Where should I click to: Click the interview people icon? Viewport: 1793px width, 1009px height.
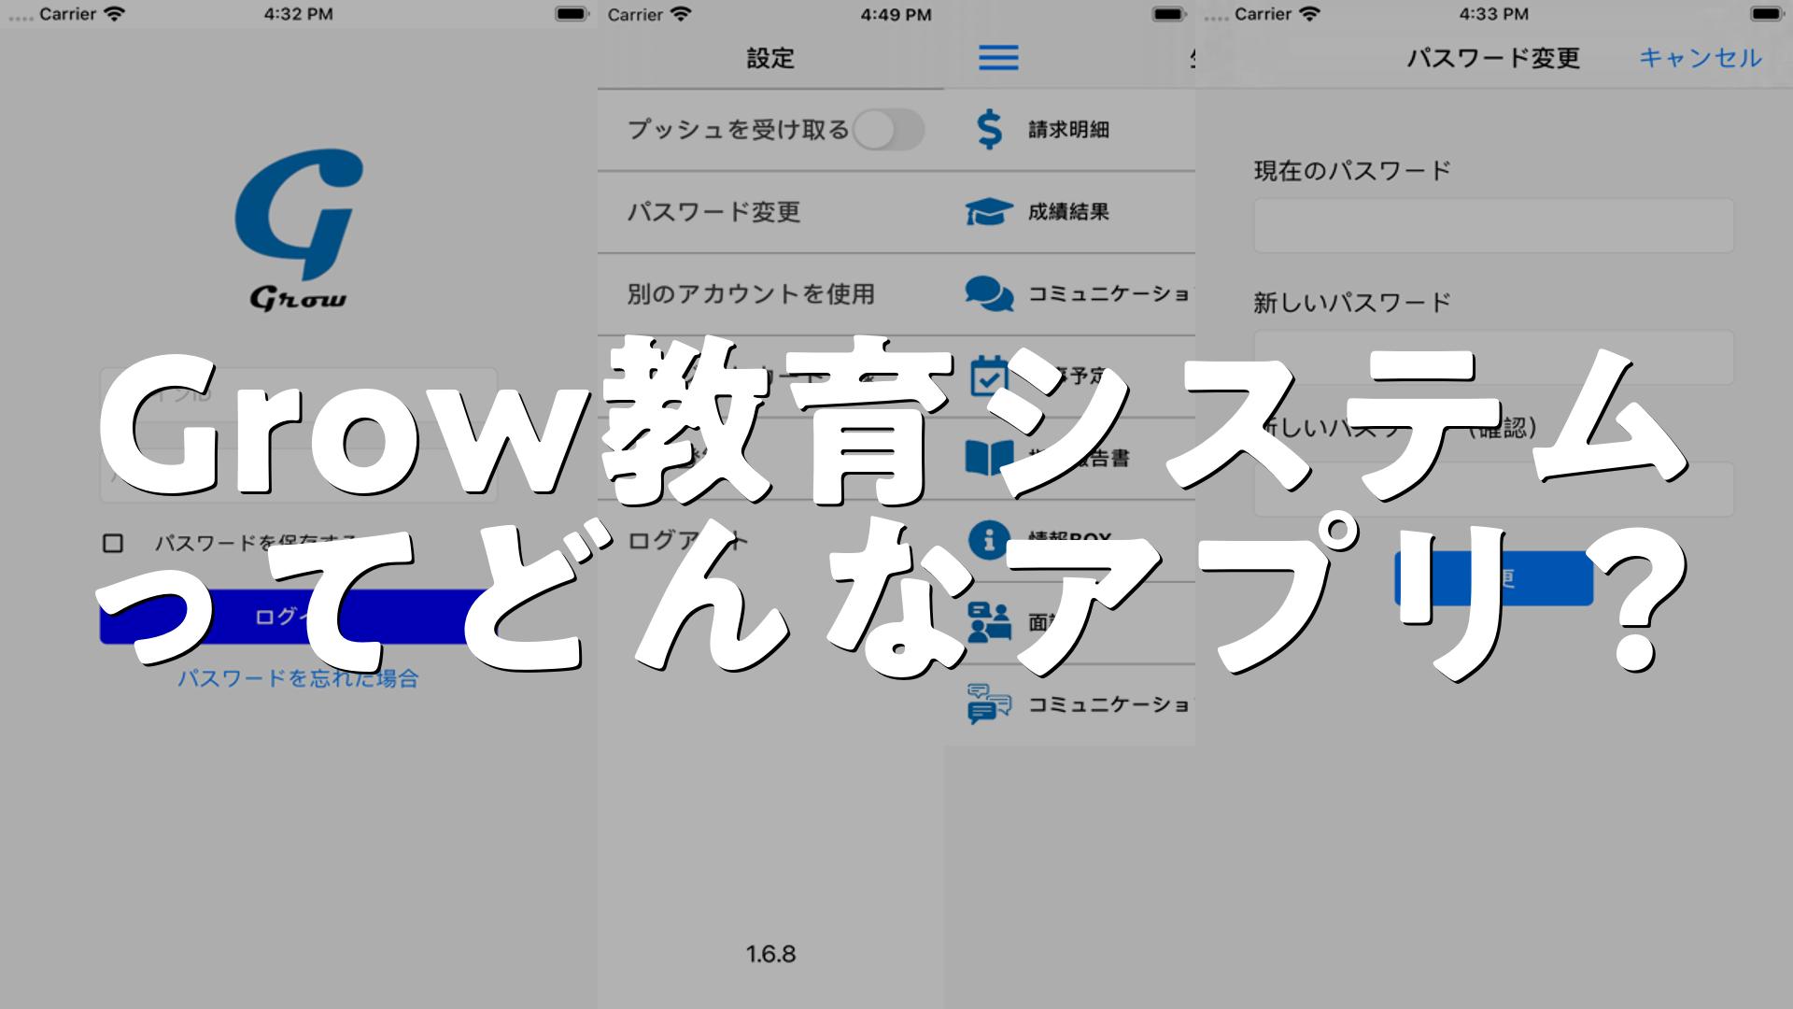[988, 621]
